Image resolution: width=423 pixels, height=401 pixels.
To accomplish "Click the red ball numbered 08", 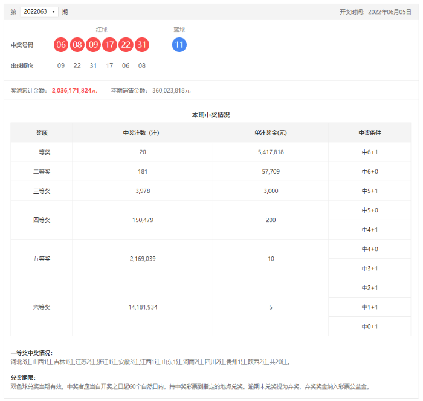I will (x=77, y=45).
